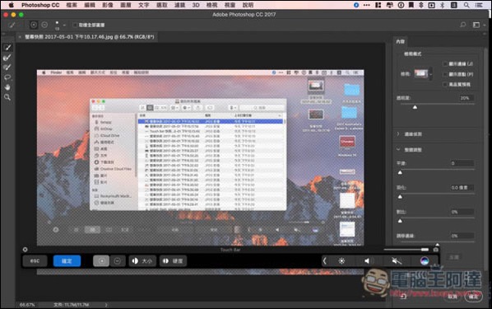Open the 影像 menu
The image size is (492, 309).
coord(108,5)
